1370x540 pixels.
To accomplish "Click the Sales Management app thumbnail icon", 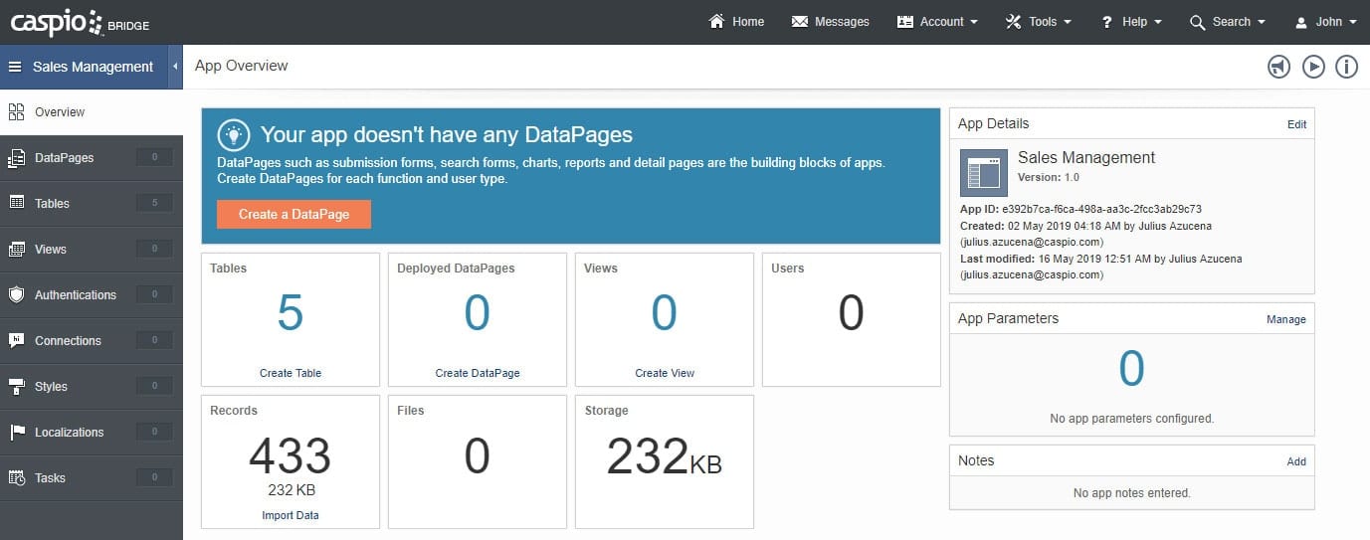I will coord(983,172).
